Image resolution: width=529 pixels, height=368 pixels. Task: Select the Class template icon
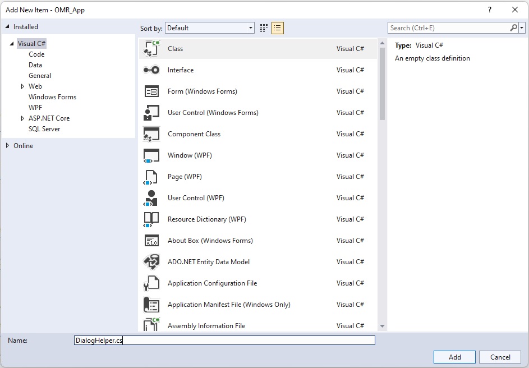coord(151,49)
